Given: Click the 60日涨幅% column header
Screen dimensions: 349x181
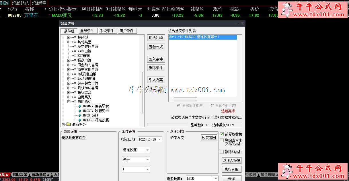Looking at the screenshot, I should tap(92, 9).
